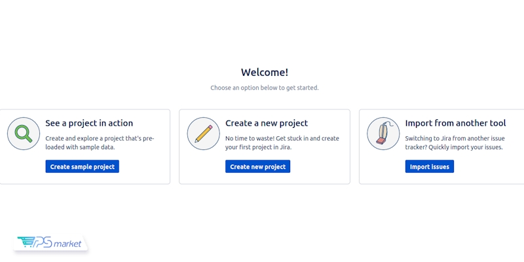The height and width of the screenshot is (262, 524).
Task: Click the shopping cart icon in the logo
Action: pos(26,243)
